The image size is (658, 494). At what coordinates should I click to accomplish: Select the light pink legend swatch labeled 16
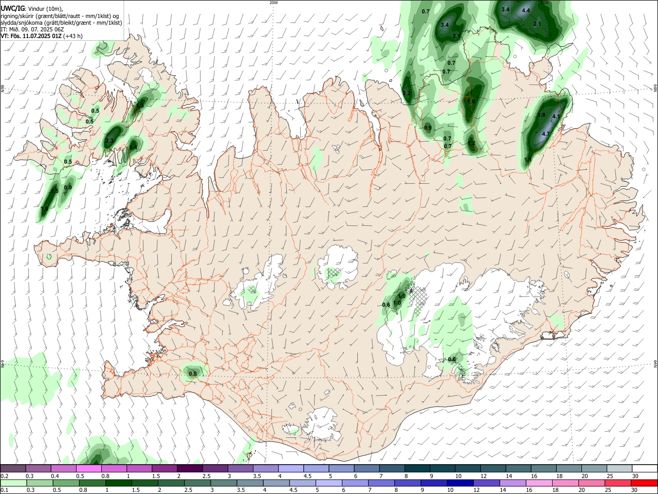(539, 483)
